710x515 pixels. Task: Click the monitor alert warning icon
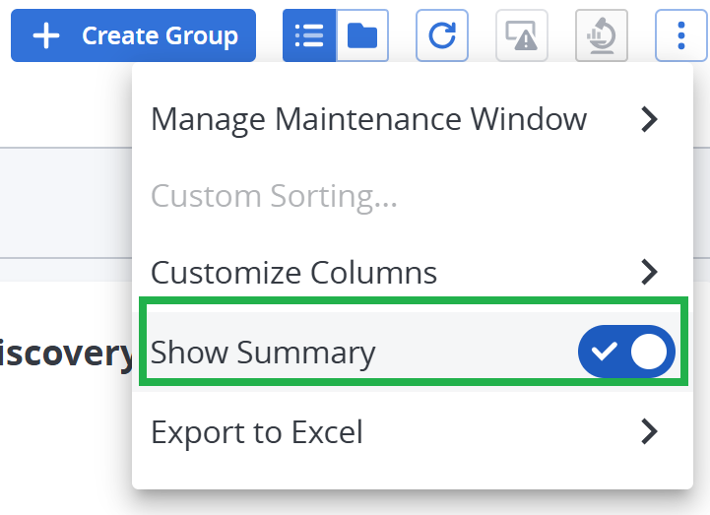point(522,36)
